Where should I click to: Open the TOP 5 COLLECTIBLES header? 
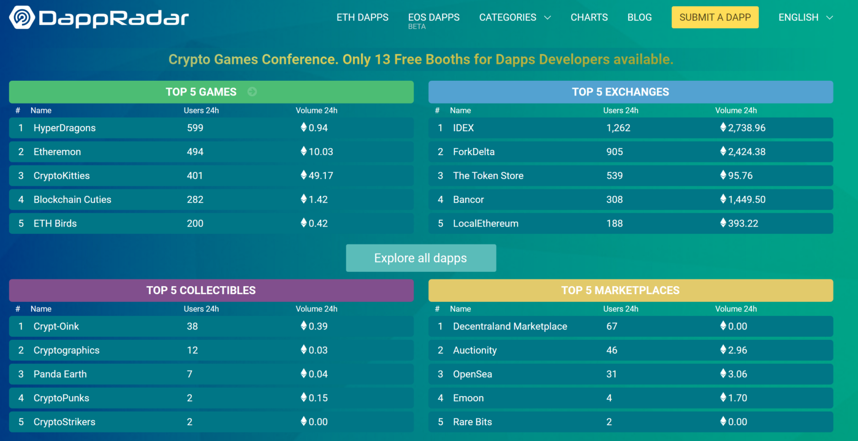(x=211, y=290)
